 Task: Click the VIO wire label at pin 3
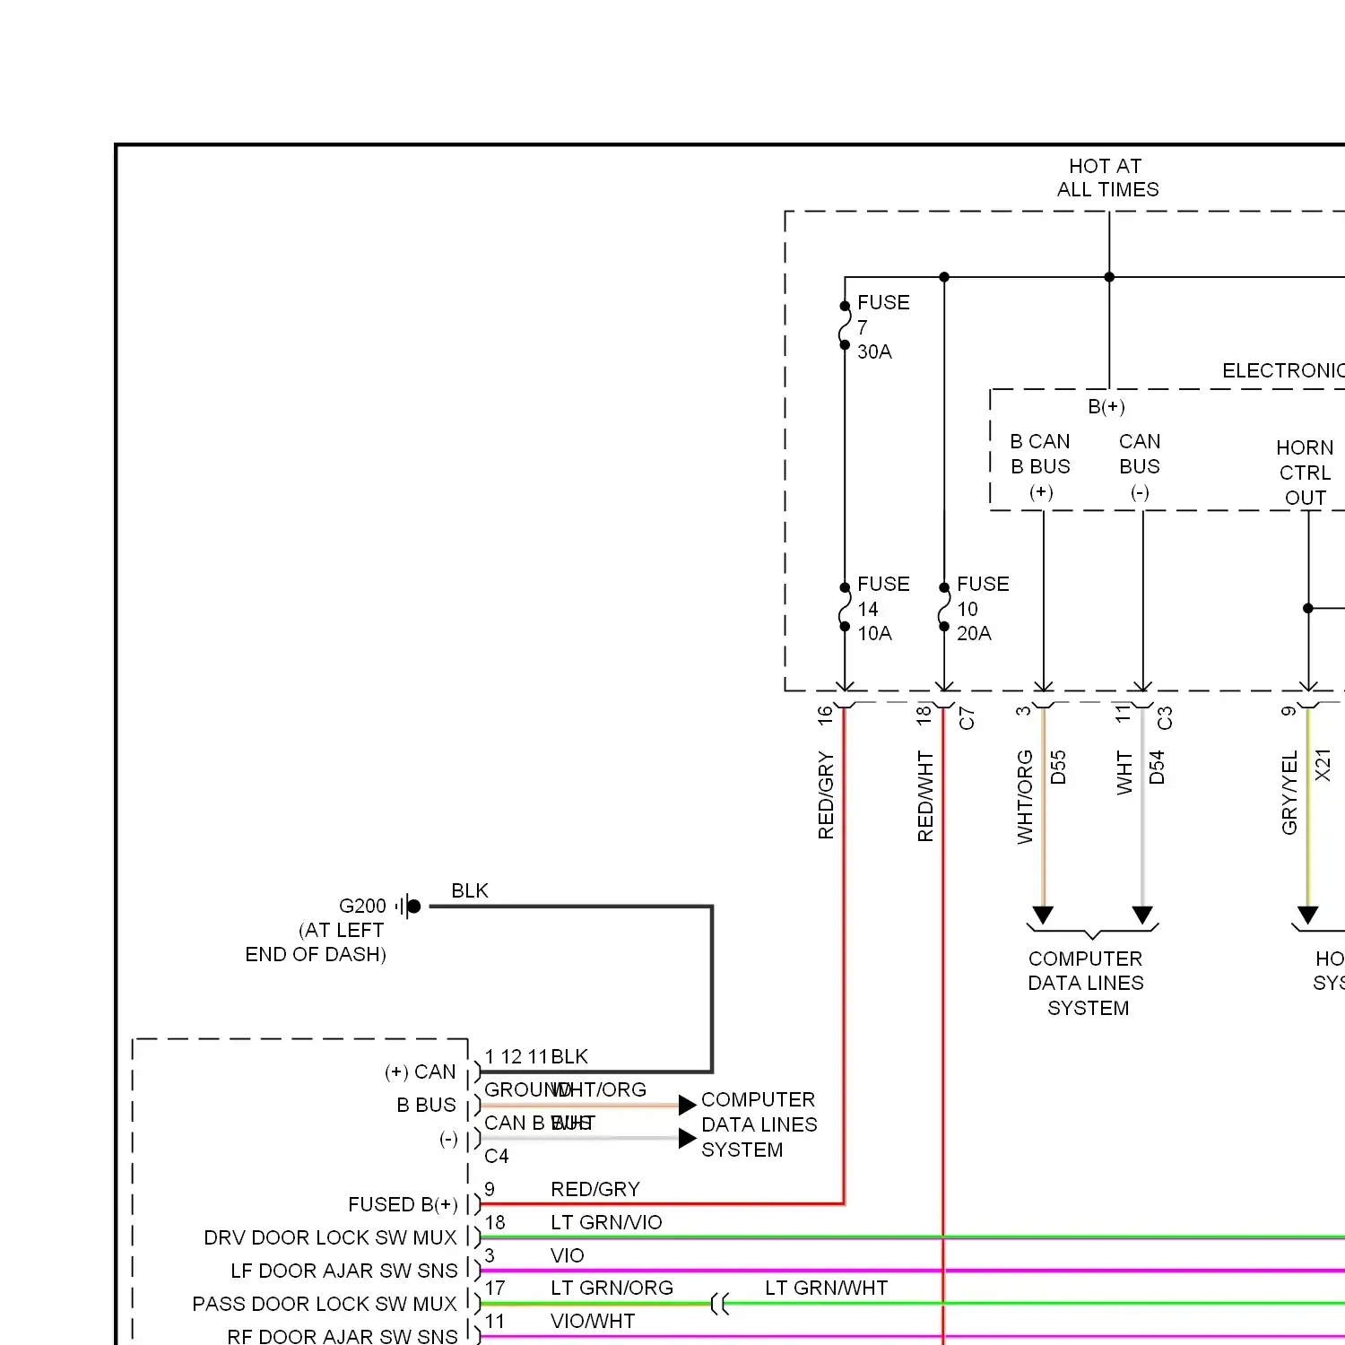567,1255
